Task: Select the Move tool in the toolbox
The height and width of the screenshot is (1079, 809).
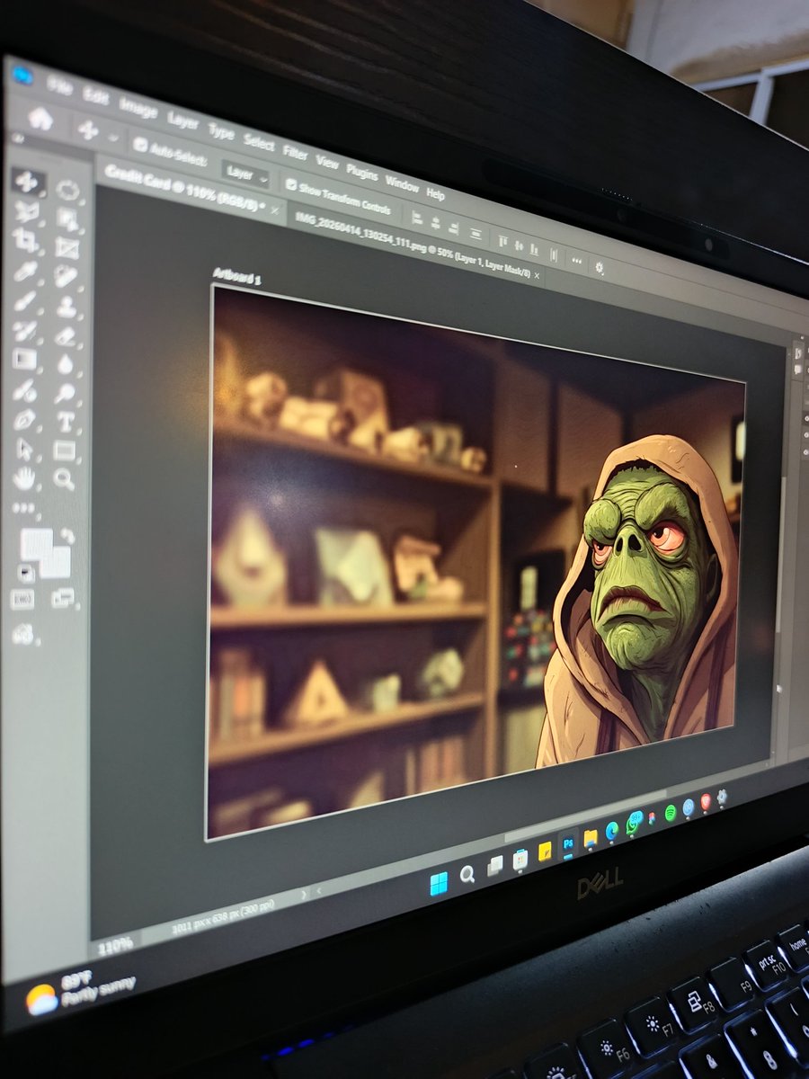Action: [29, 181]
